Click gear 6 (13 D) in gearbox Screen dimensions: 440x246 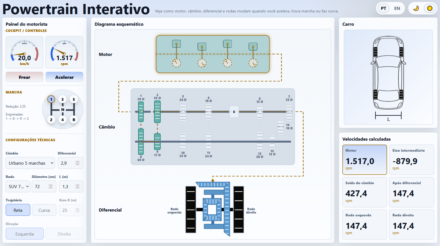(260, 112)
